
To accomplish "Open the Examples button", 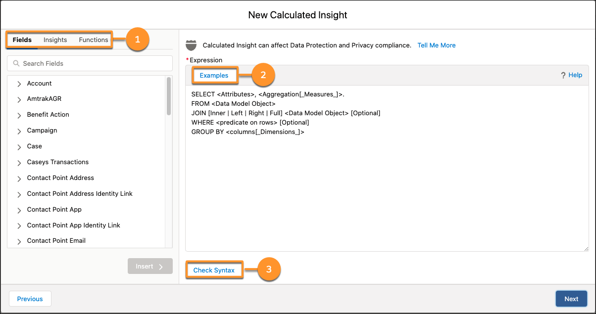I will [214, 75].
